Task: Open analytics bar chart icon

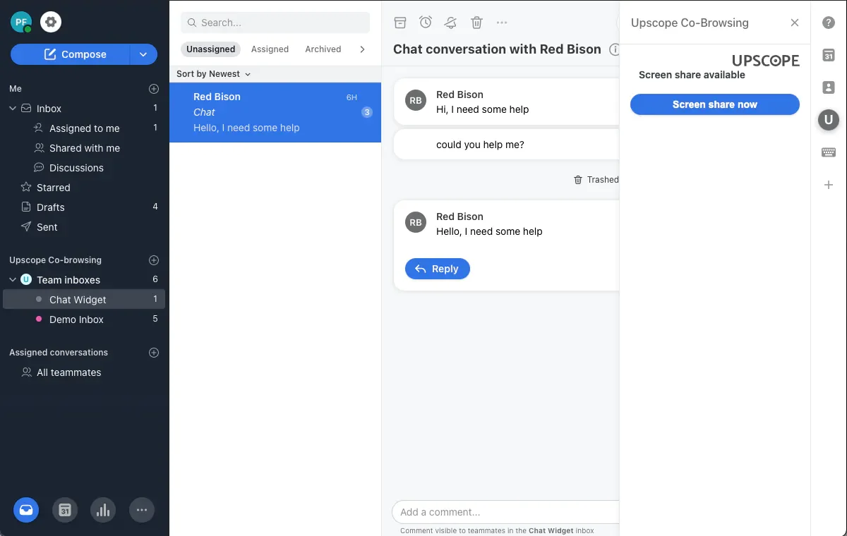Action: click(103, 510)
